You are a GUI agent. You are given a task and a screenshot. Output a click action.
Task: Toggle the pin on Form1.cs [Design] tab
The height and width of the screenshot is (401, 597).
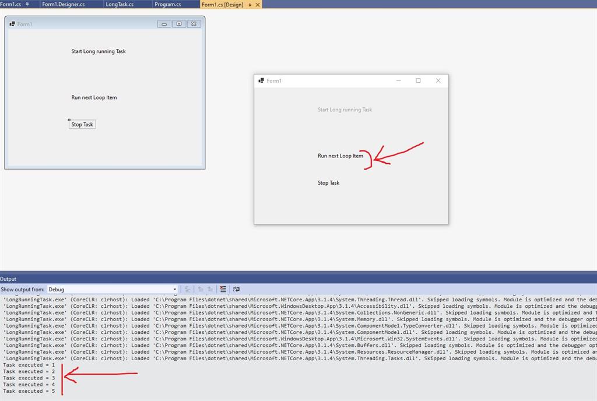click(251, 3)
